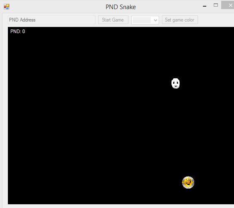Apply with Set game color button

point(180,20)
